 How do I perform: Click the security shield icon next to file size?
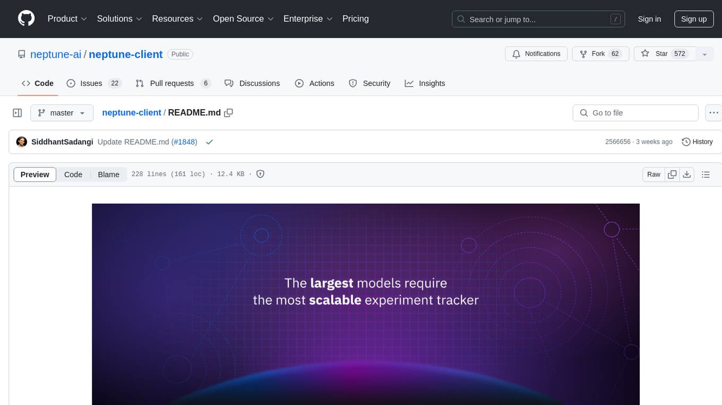(260, 174)
